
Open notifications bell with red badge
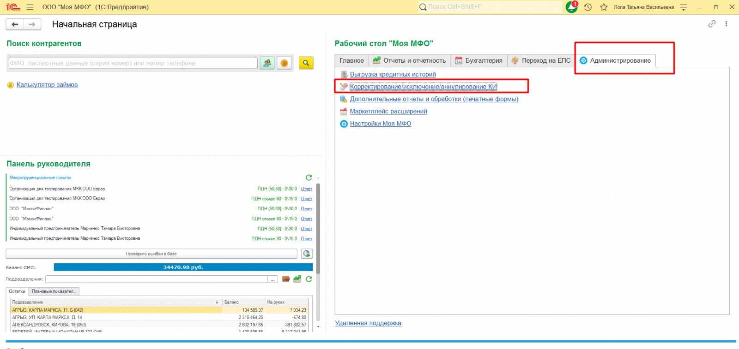(x=572, y=7)
